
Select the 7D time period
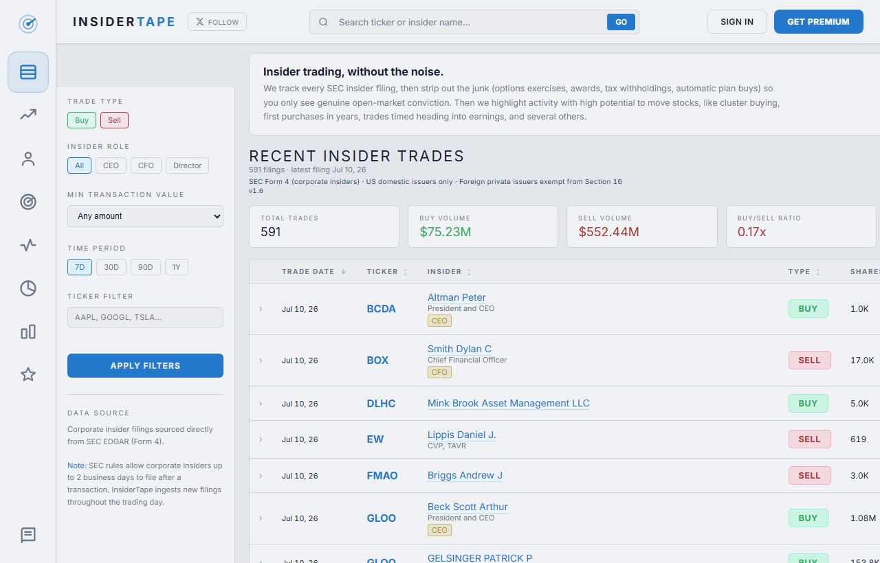tap(80, 267)
